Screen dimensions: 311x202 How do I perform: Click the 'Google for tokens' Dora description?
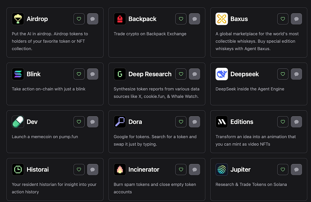click(155, 141)
